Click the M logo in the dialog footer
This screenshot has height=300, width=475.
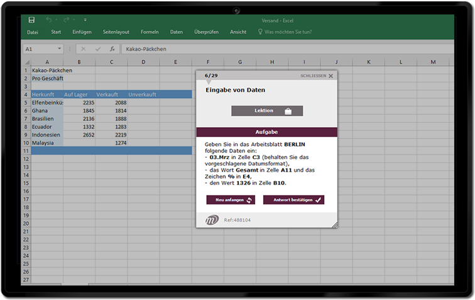212,219
